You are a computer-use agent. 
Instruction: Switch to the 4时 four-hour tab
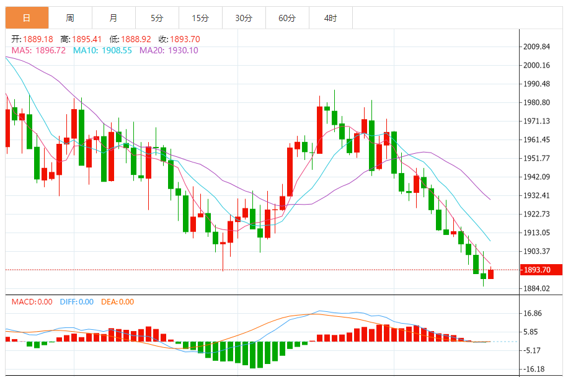click(331, 18)
